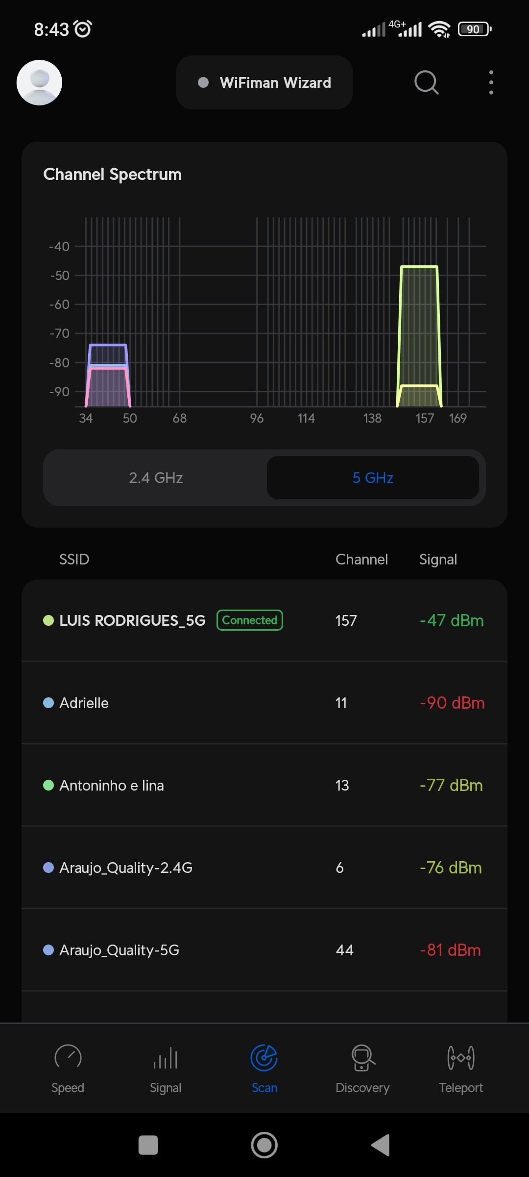The width and height of the screenshot is (529, 1177).
Task: Sort networks by Channel column header
Action: click(361, 560)
